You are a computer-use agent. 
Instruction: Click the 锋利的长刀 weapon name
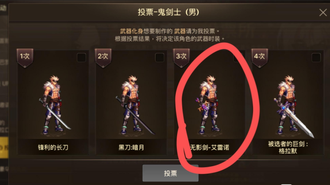point(53,147)
